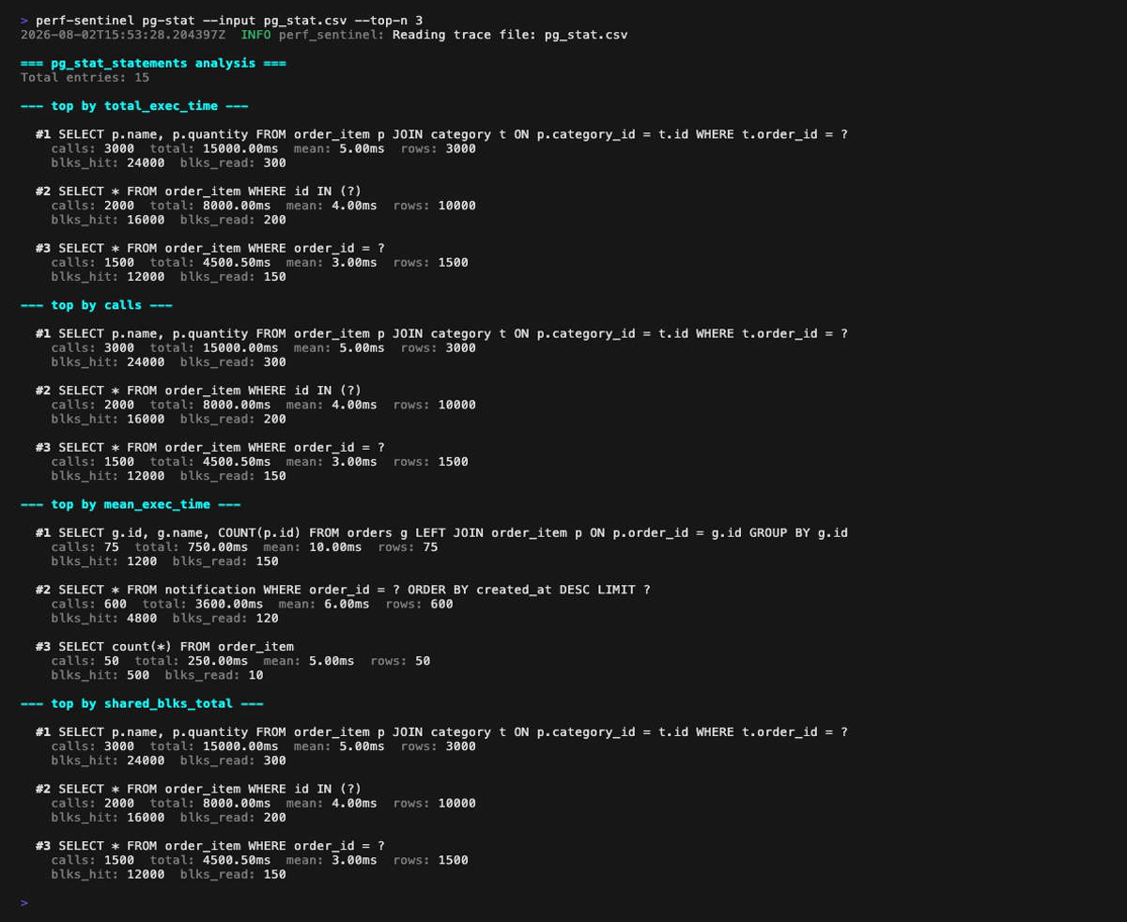Click the 'SELECT count(*) FROM order_item' query

coord(164,646)
